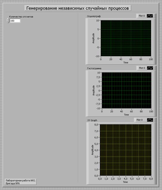
Task: Click the title Генерирование независимых случайных процессов
Action: coord(78,8)
